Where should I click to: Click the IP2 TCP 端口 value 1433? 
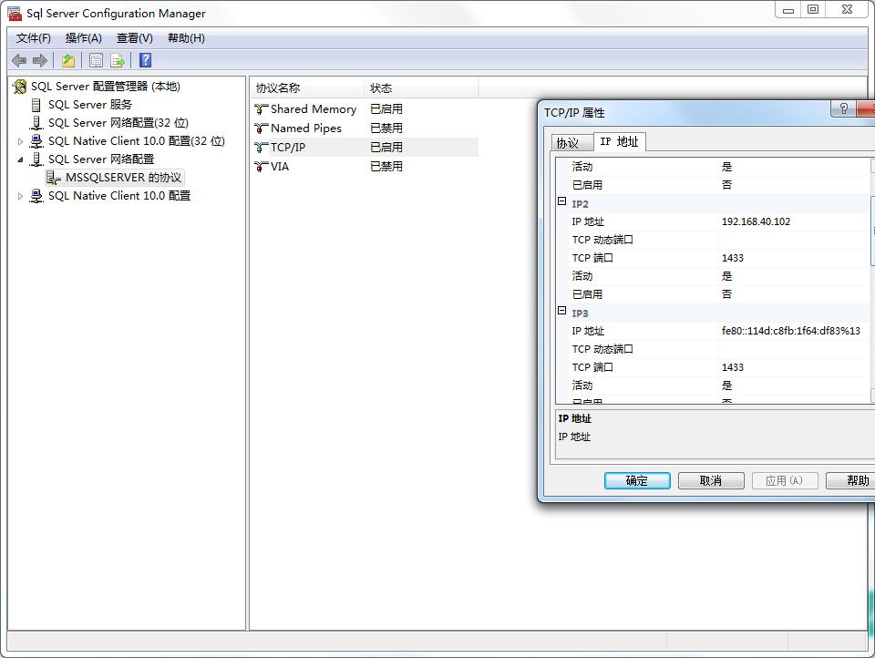pos(733,258)
